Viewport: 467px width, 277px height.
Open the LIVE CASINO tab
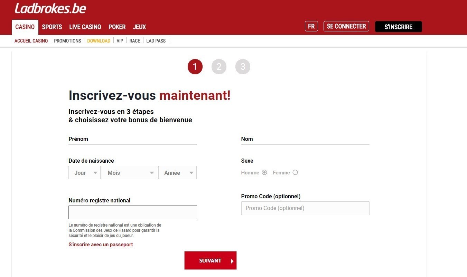point(85,27)
